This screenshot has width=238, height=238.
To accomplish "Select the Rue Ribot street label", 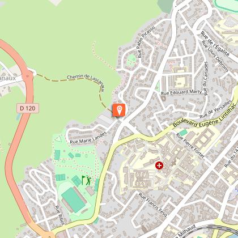I will 59,215.
